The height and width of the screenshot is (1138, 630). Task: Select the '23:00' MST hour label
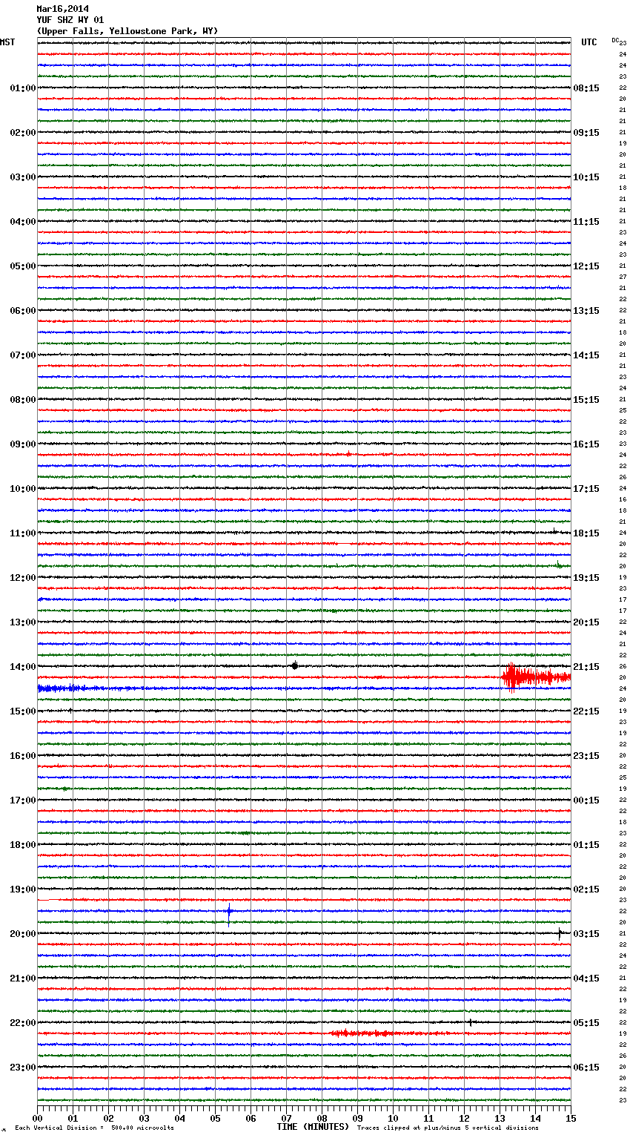[x=23, y=1068]
